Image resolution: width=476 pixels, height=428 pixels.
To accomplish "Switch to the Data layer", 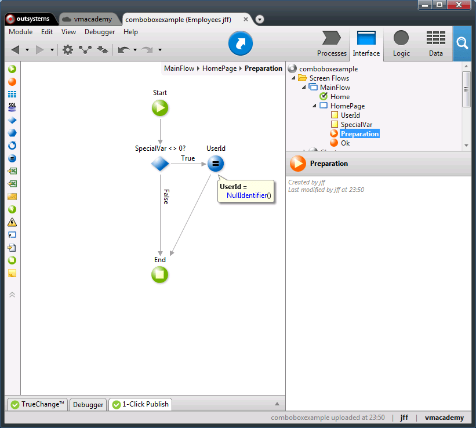I will 435,43.
